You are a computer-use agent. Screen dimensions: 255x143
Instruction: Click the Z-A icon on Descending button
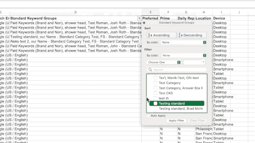click(180, 35)
